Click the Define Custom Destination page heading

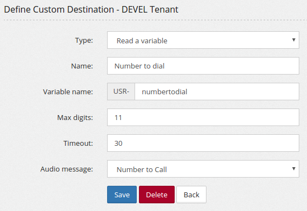[x=91, y=9]
